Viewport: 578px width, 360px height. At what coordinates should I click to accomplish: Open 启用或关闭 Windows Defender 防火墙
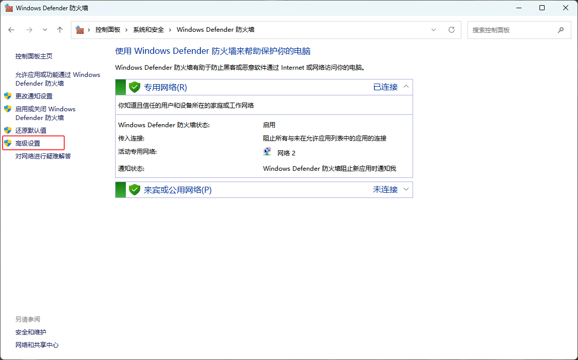point(45,113)
